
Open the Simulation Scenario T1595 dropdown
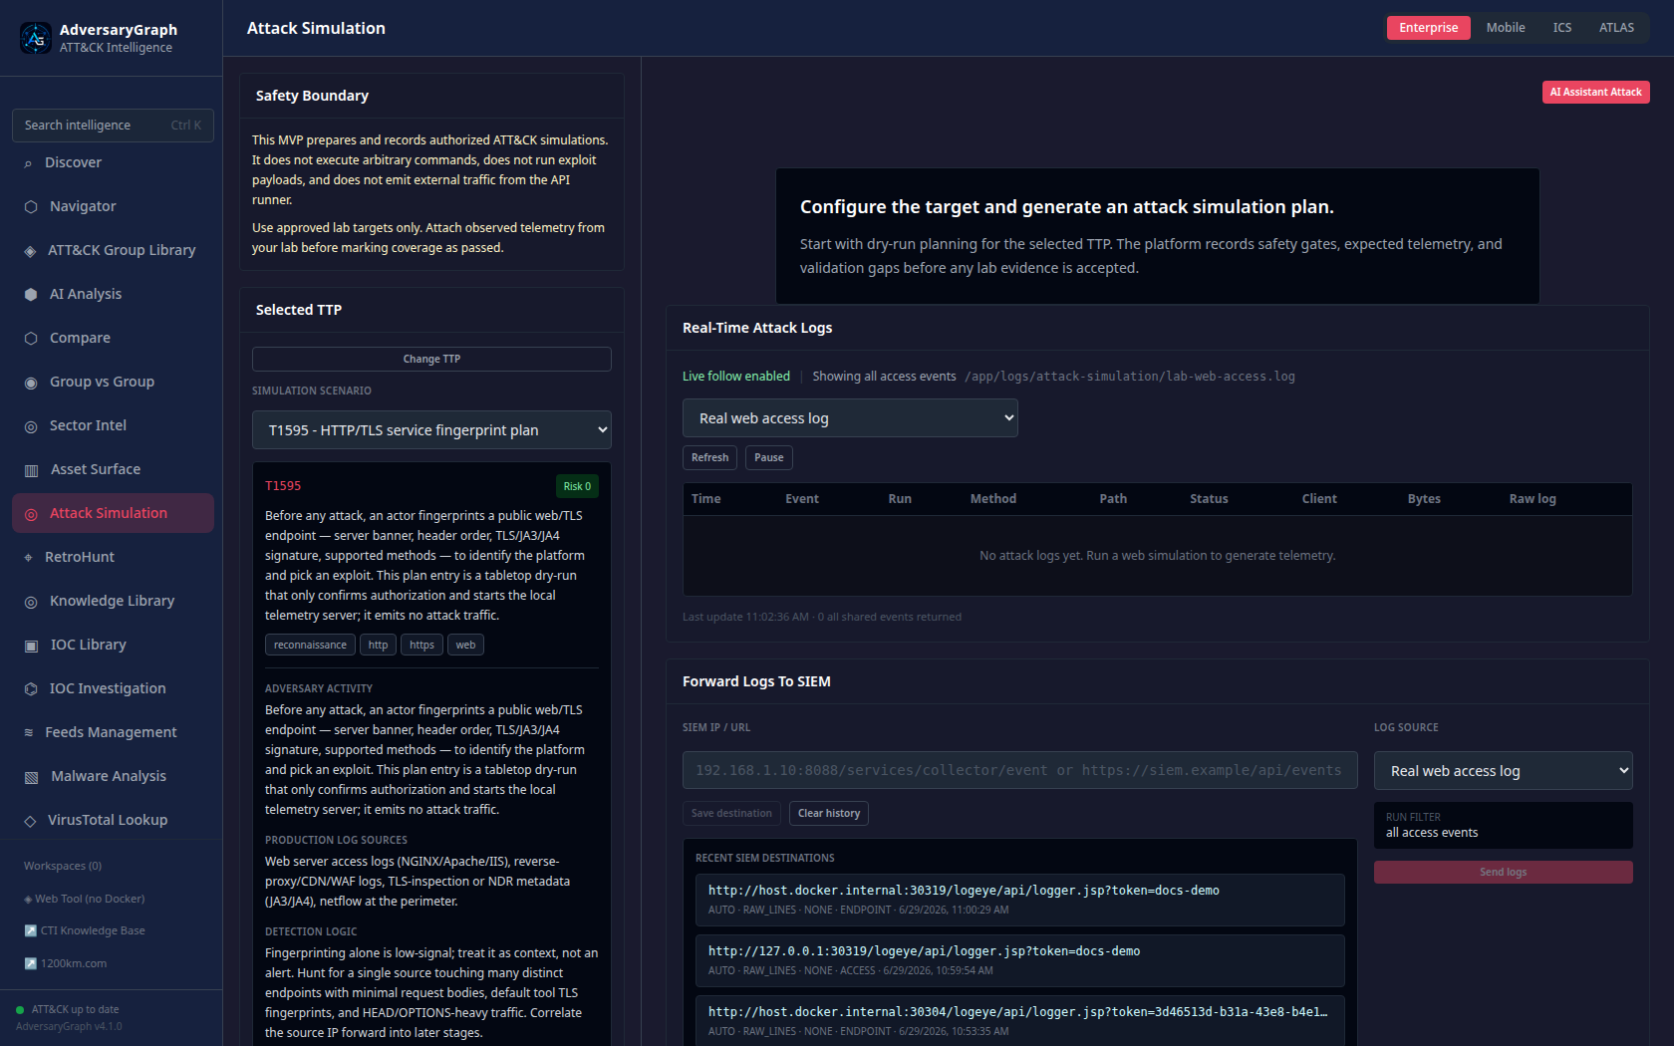click(x=431, y=430)
